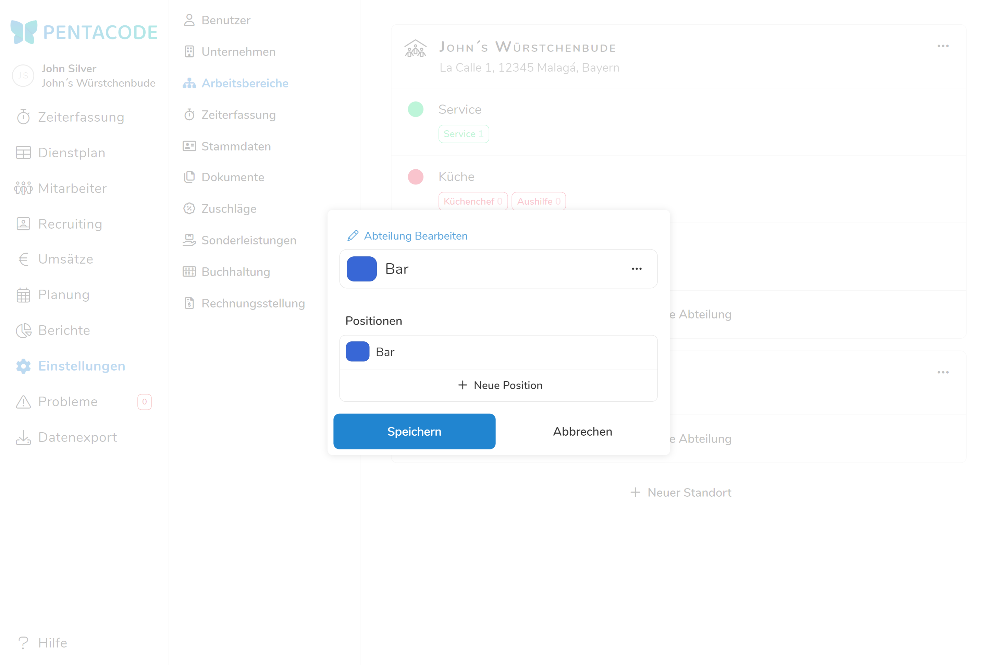Open the second location's three-dot menu
This screenshot has height=665, width=997.
(x=943, y=372)
